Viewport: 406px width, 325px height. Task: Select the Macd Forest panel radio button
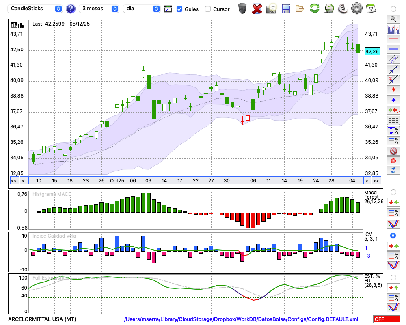[393, 192]
